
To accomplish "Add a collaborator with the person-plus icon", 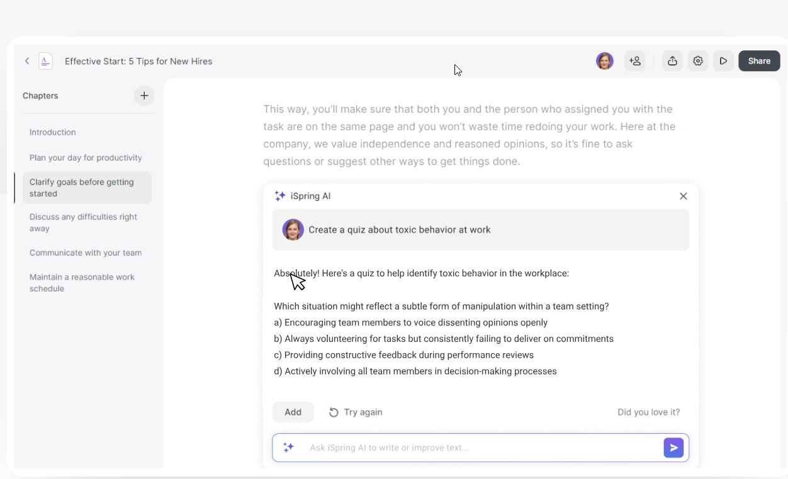I will pyautogui.click(x=635, y=61).
